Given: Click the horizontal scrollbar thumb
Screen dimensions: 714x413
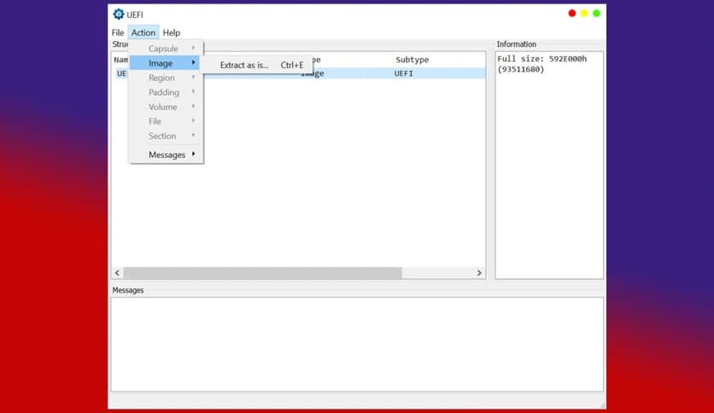Looking at the screenshot, I should tap(263, 273).
